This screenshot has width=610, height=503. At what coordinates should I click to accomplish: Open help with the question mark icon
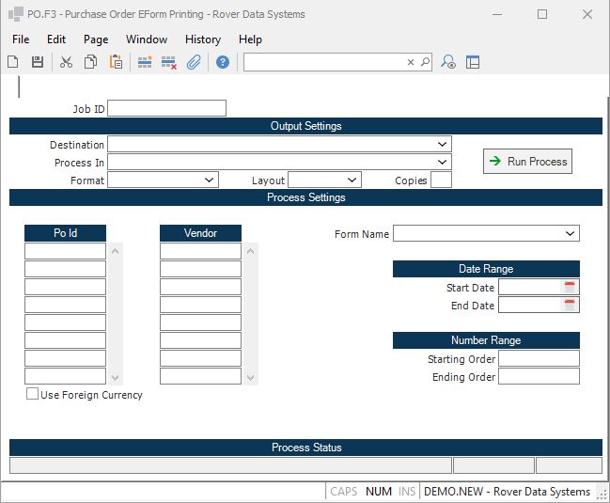tap(223, 62)
